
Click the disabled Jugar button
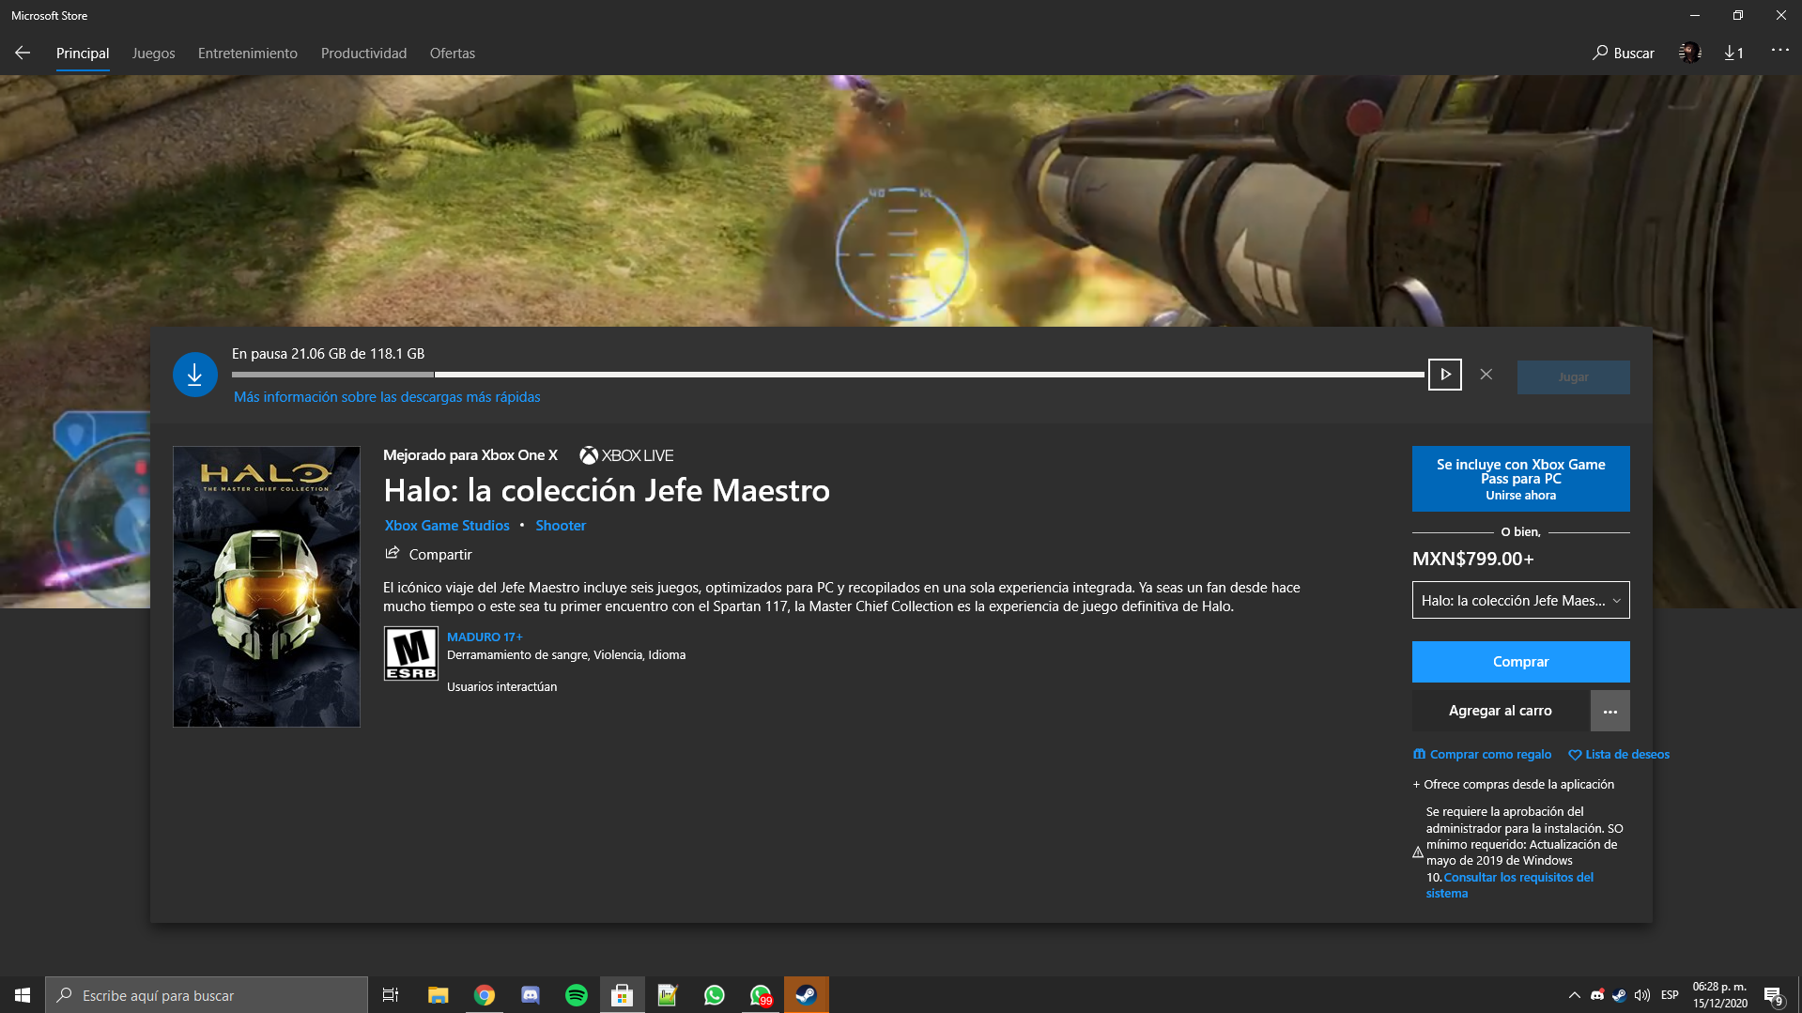pos(1573,377)
